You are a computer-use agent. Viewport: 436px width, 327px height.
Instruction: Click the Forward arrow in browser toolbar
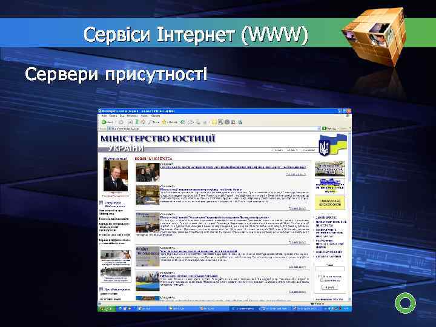tap(121, 122)
